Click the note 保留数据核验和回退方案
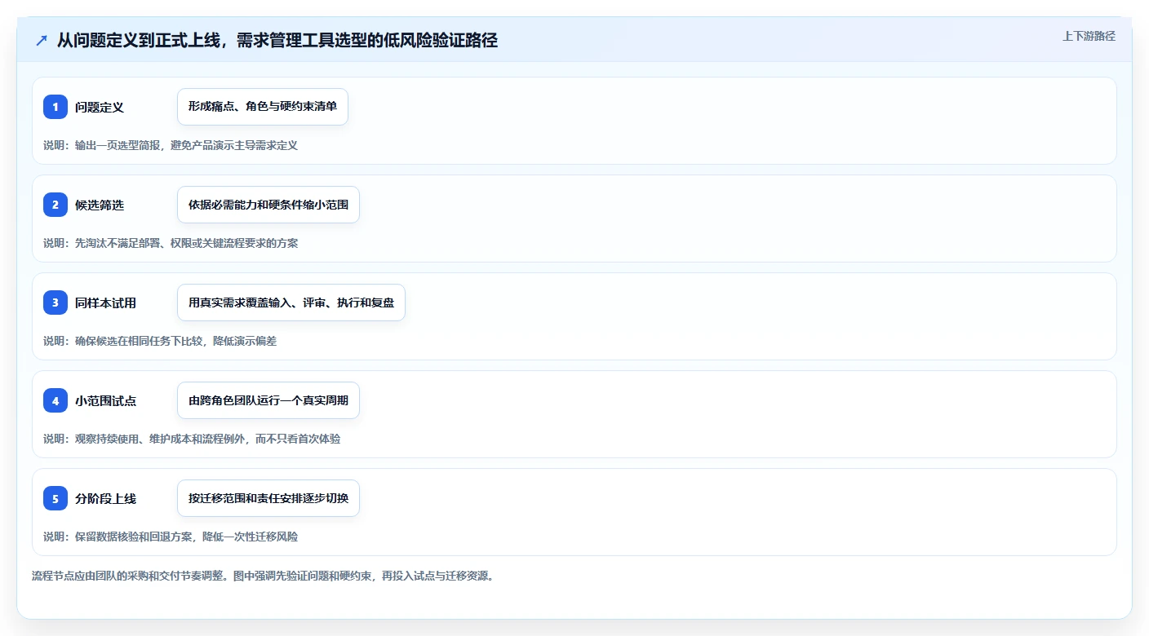The height and width of the screenshot is (636, 1149). pos(171,537)
